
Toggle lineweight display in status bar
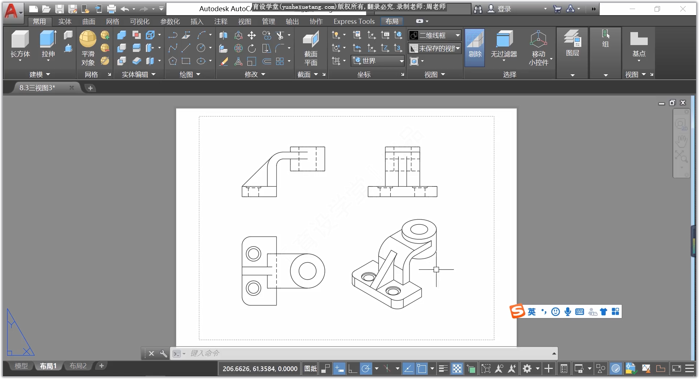tap(443, 369)
